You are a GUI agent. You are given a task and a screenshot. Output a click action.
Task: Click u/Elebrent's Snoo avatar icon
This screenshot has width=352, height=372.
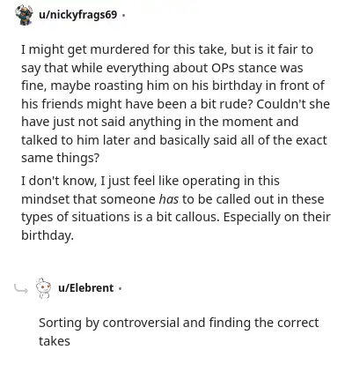(x=43, y=288)
